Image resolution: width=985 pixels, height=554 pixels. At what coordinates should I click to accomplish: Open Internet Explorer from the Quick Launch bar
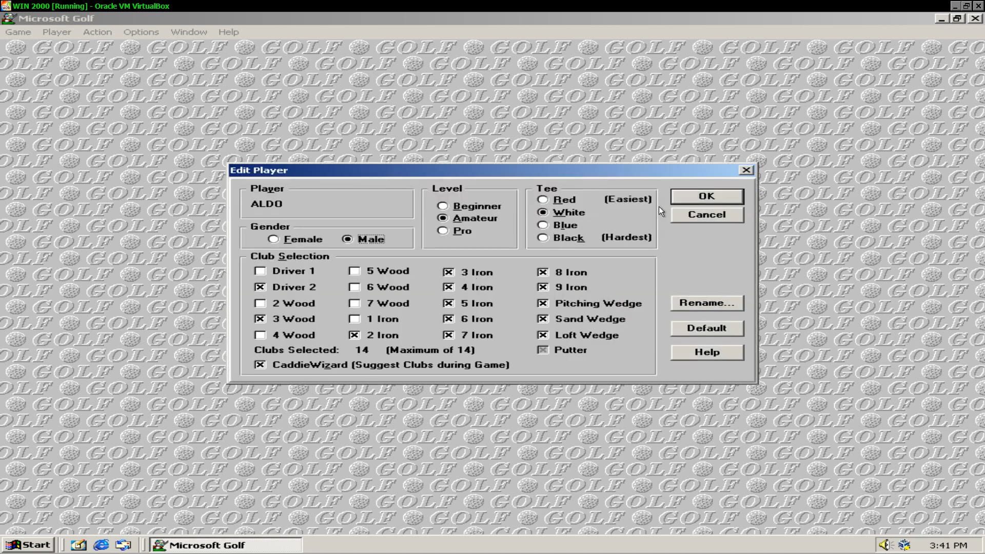(101, 545)
